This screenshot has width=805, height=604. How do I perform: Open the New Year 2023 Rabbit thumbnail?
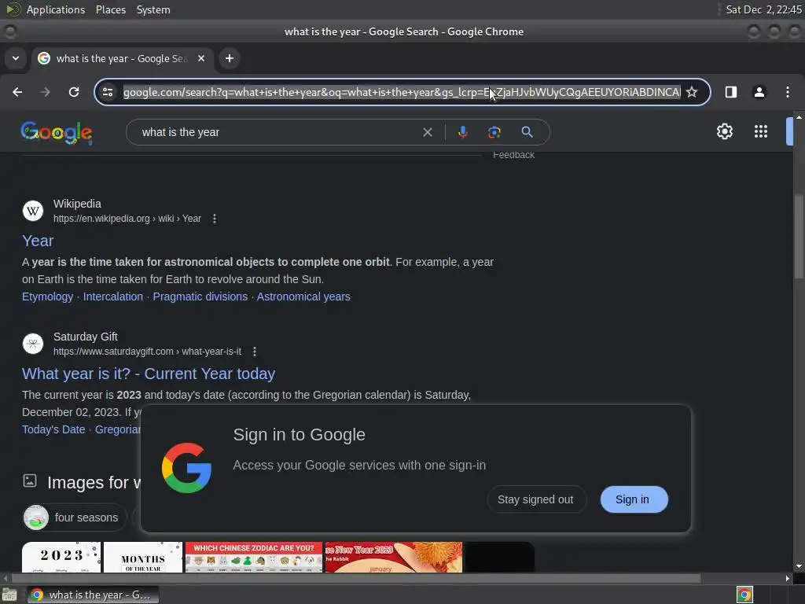[x=394, y=558]
